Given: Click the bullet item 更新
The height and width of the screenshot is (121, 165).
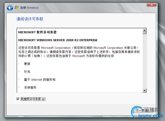Looking at the screenshot, I should coord(27,64).
